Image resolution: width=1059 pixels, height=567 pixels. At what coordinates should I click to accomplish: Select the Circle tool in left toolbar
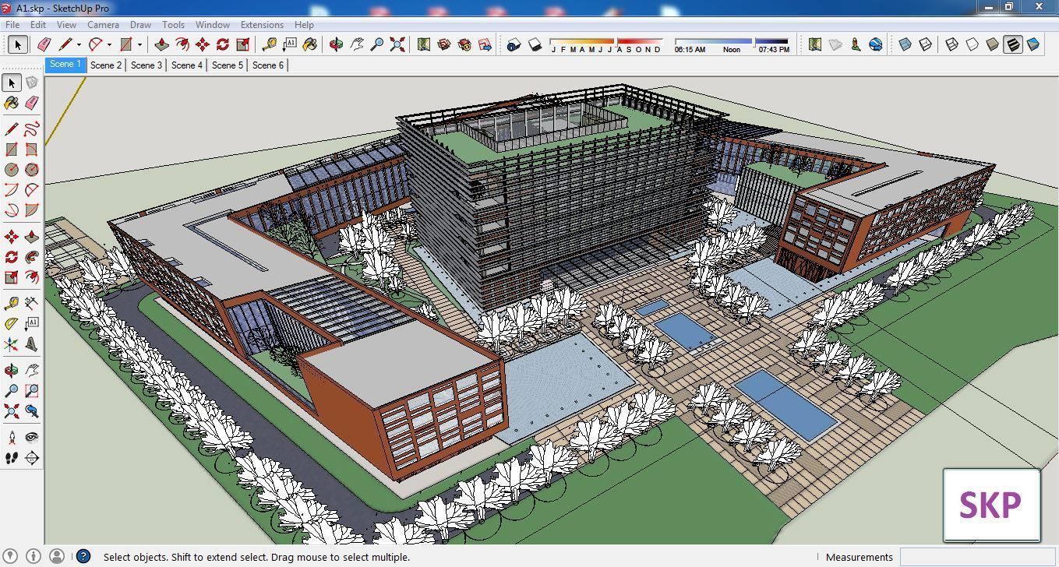click(11, 169)
